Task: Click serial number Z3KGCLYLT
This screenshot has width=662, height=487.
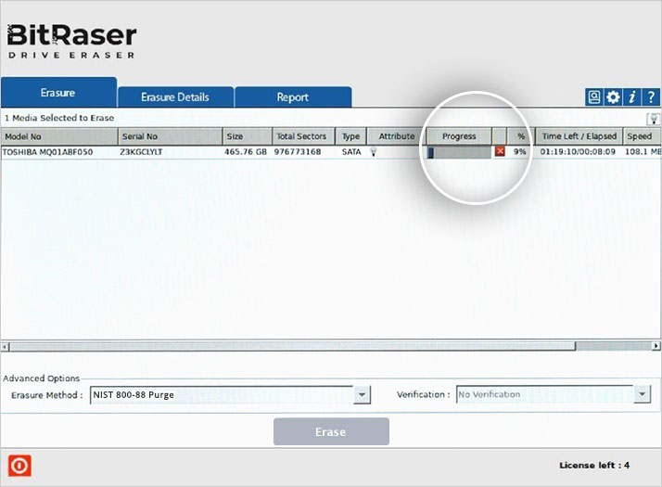Action: 141,152
